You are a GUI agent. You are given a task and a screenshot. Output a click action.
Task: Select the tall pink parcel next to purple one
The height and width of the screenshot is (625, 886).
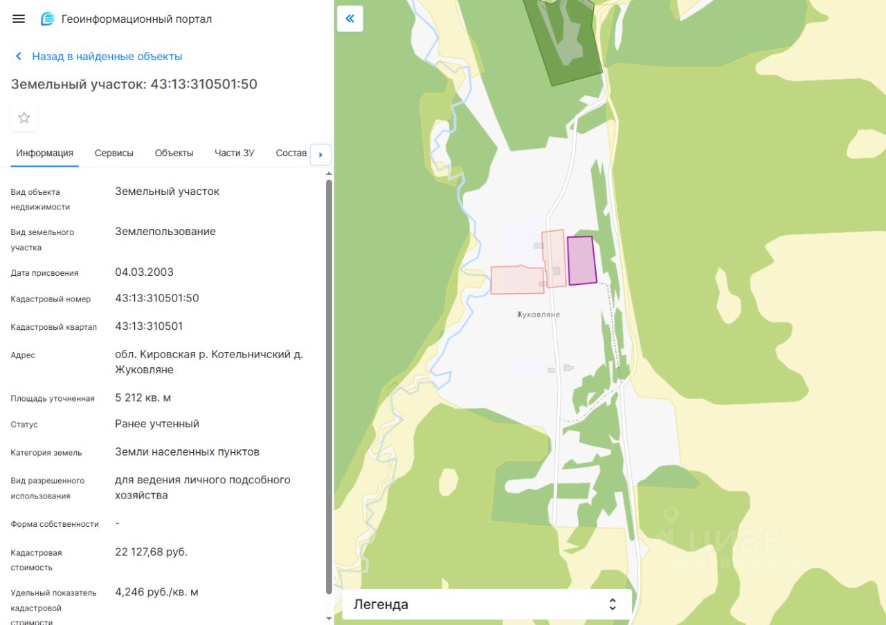tap(554, 259)
